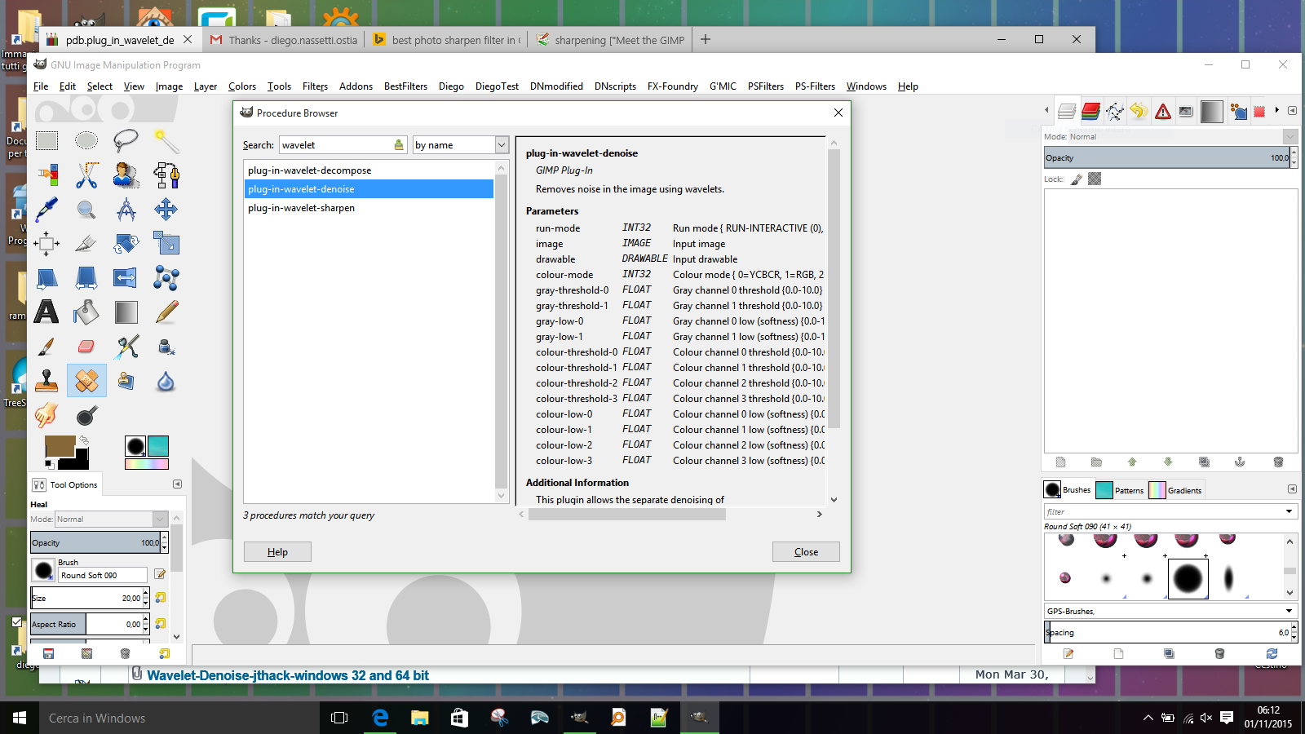Viewport: 1305px width, 734px height.
Task: Select the Color Picker eyedropper tool
Action: (46, 209)
